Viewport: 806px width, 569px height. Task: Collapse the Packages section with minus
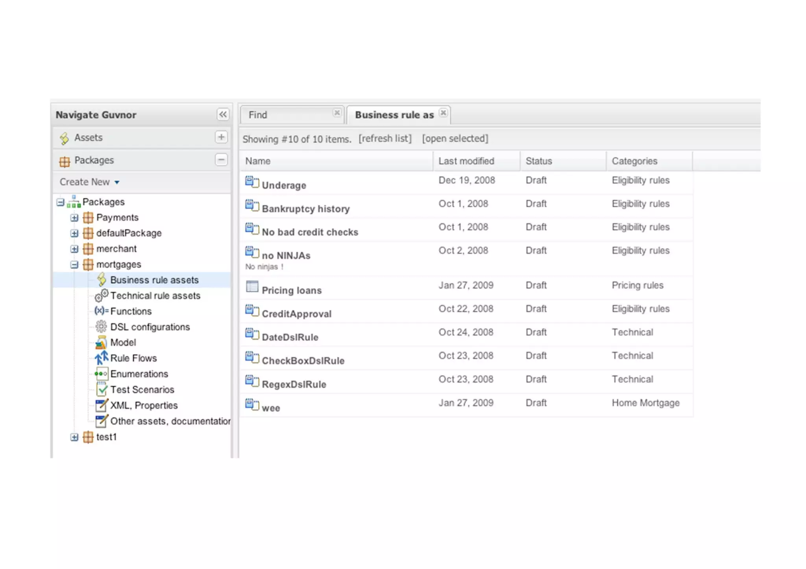click(221, 160)
